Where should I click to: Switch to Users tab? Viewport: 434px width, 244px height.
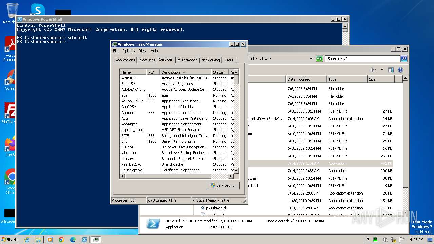tap(229, 60)
